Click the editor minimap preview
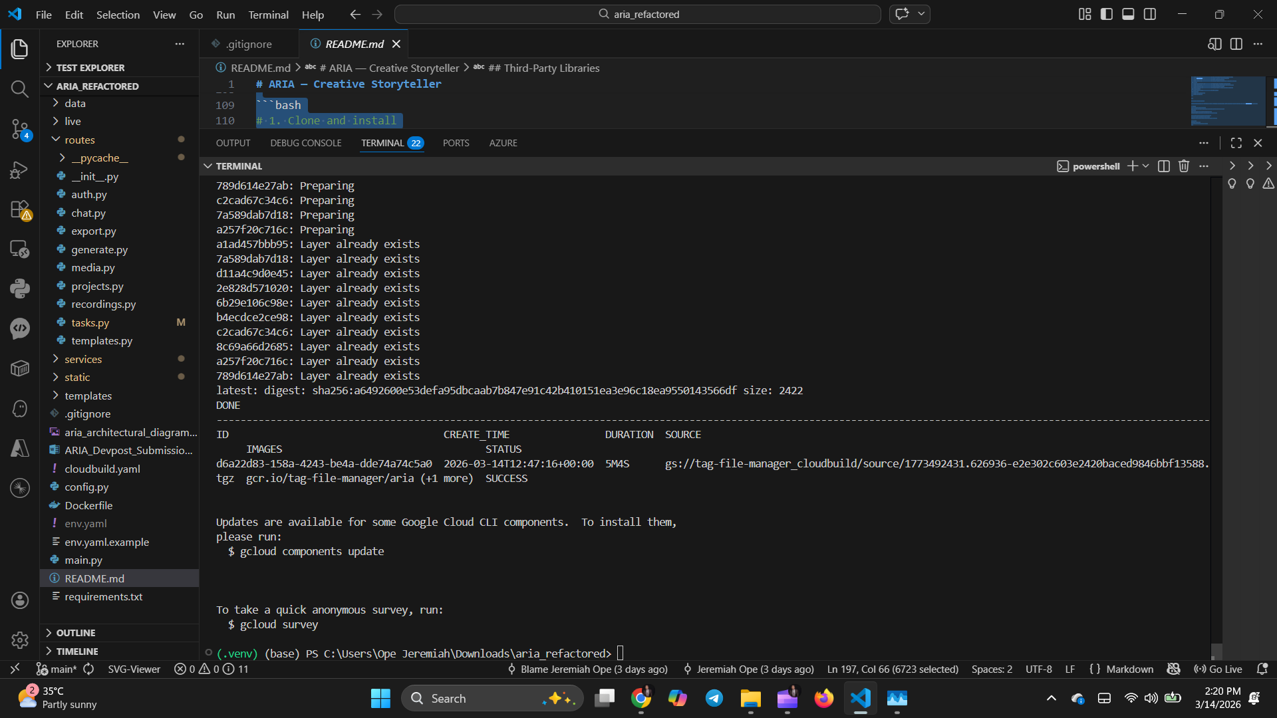Viewport: 1277px width, 718px height. 1228,100
